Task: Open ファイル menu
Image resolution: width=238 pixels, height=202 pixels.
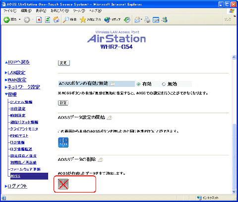Action: (10, 11)
